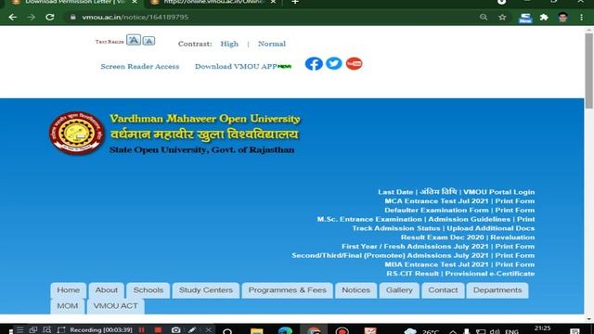This screenshot has width=594, height=334.
Task: Open Result Exam Dec 2020 link
Action: [x=443, y=238]
